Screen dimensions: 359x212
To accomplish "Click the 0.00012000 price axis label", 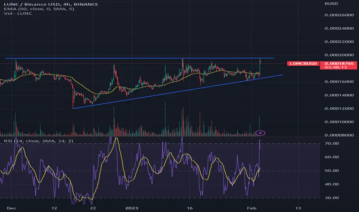I will coord(339,108).
